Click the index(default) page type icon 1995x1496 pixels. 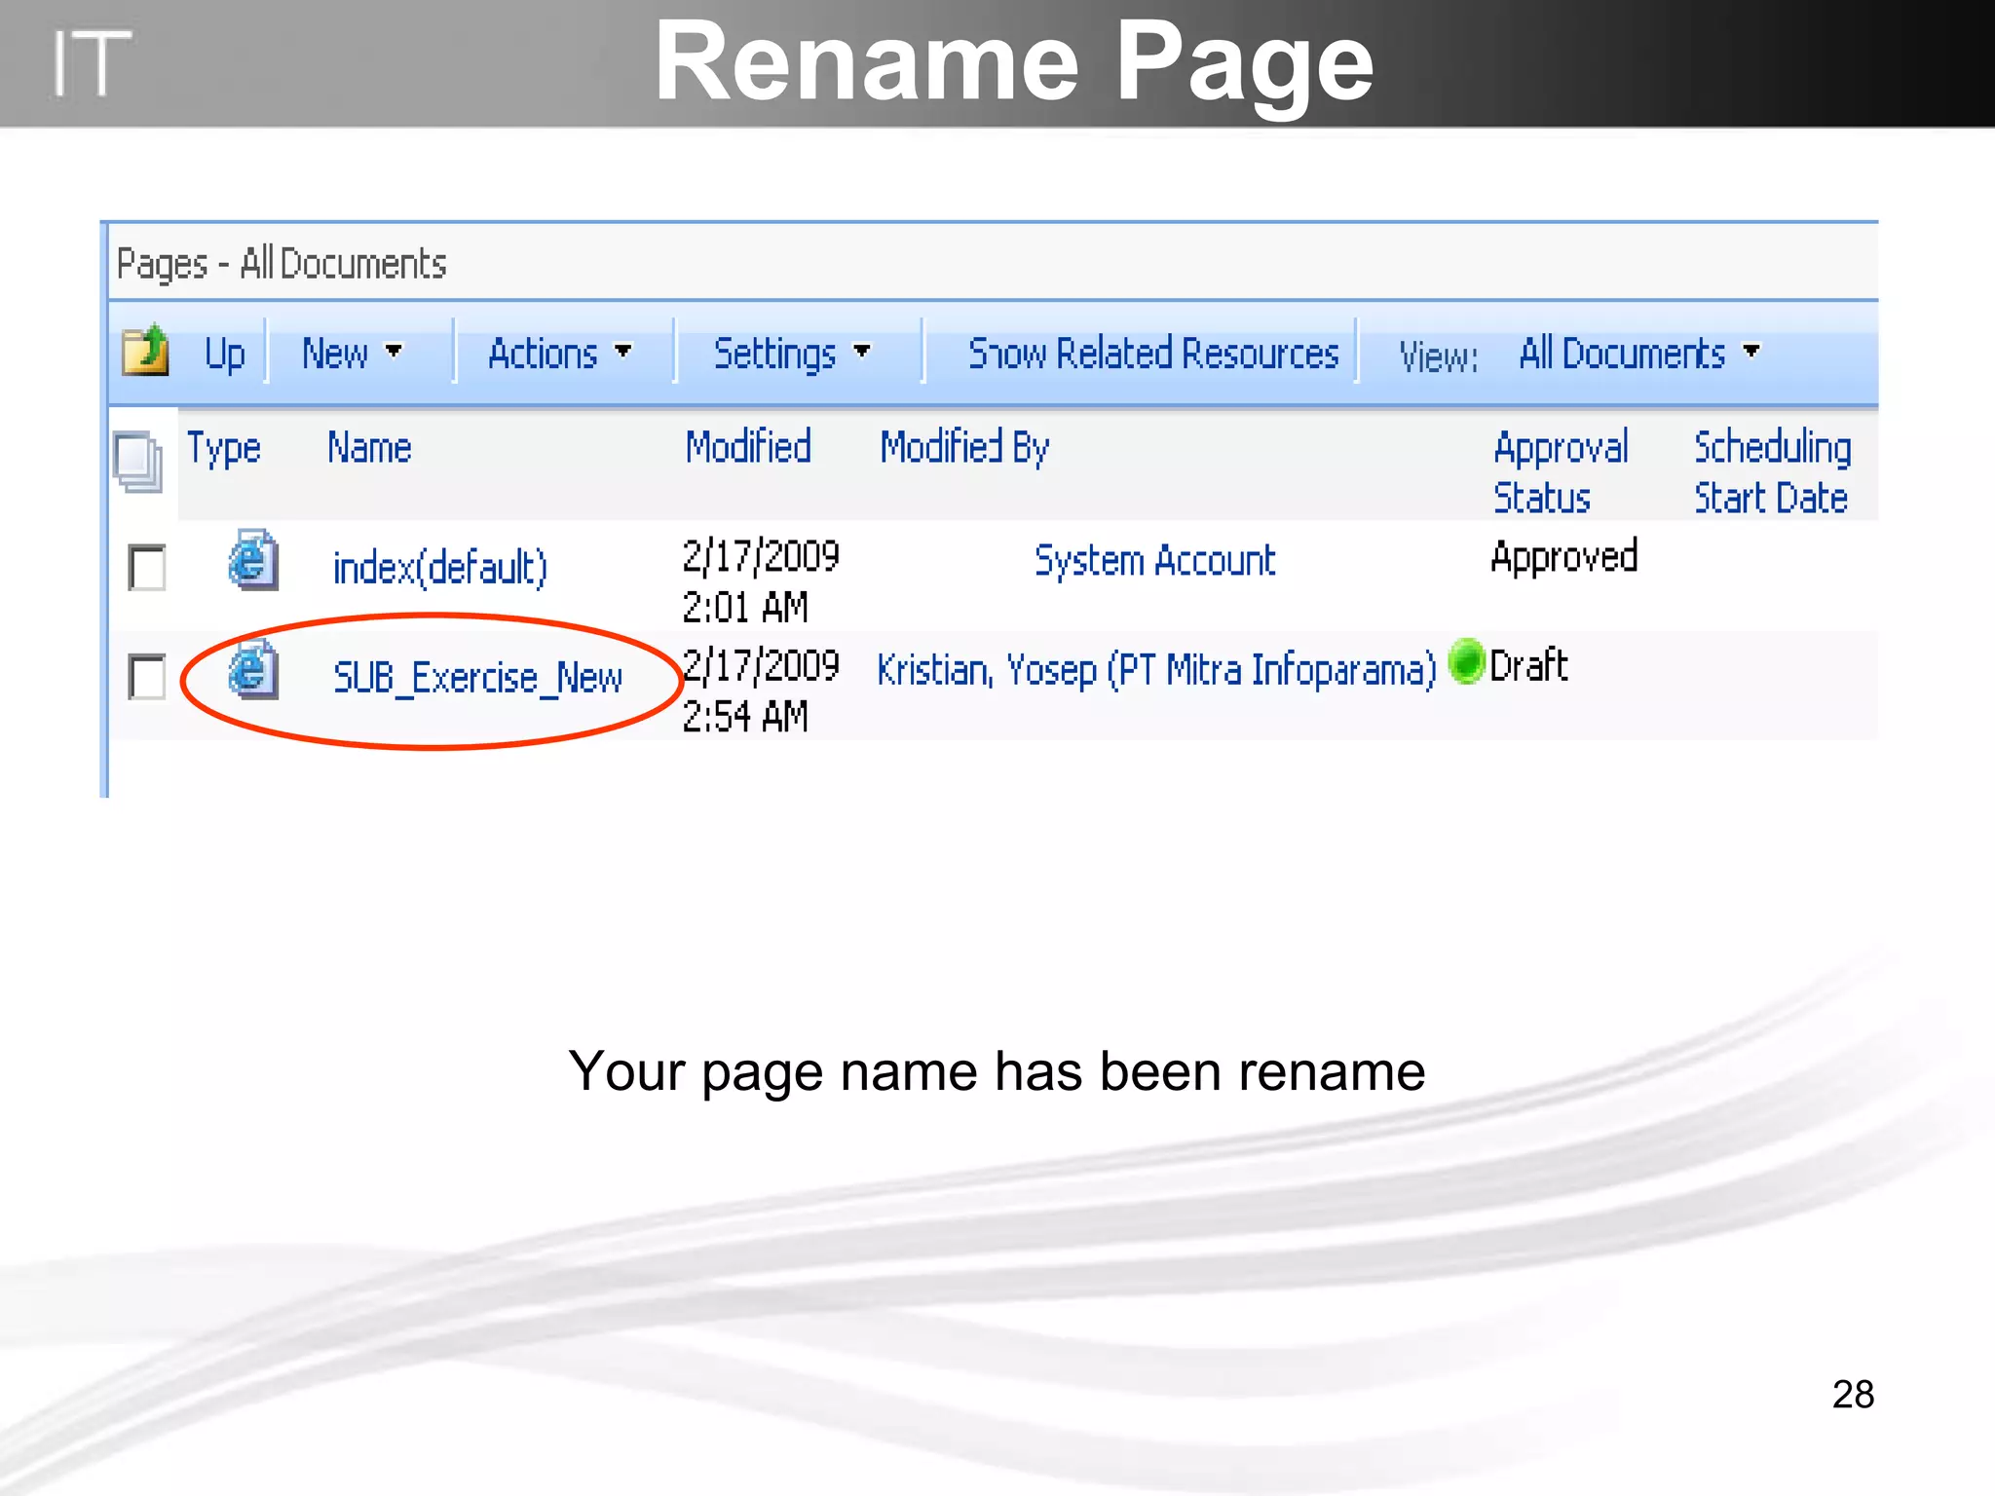[253, 560]
